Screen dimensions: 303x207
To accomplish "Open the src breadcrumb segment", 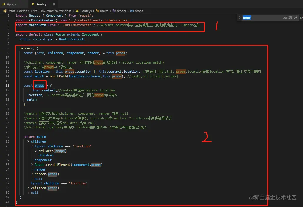I will pos(35,11).
